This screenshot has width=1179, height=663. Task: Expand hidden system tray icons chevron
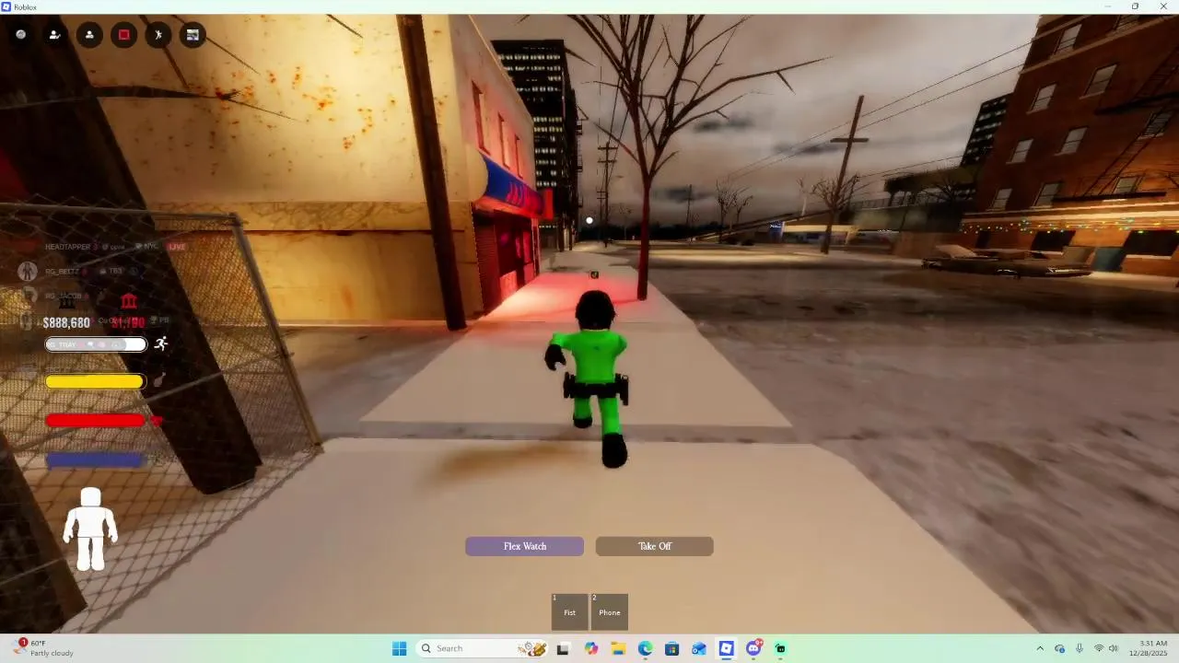pos(1040,648)
